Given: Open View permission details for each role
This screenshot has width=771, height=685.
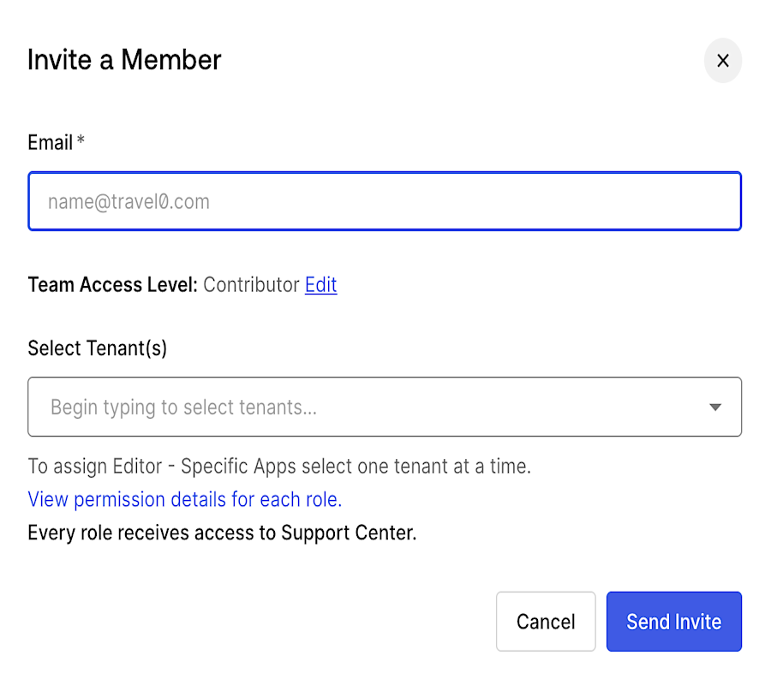Looking at the screenshot, I should (185, 499).
